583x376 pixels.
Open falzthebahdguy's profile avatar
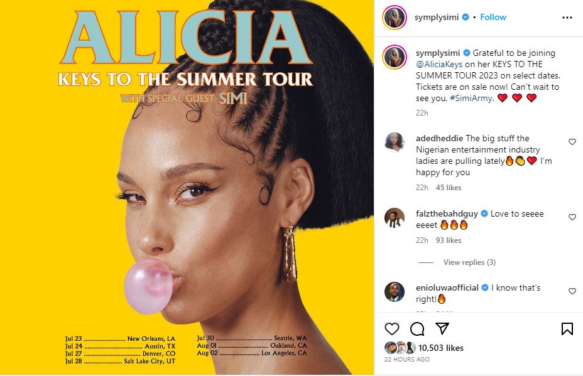(x=395, y=218)
